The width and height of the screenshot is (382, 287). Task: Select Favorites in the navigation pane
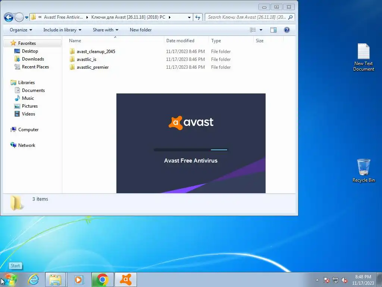pos(27,43)
